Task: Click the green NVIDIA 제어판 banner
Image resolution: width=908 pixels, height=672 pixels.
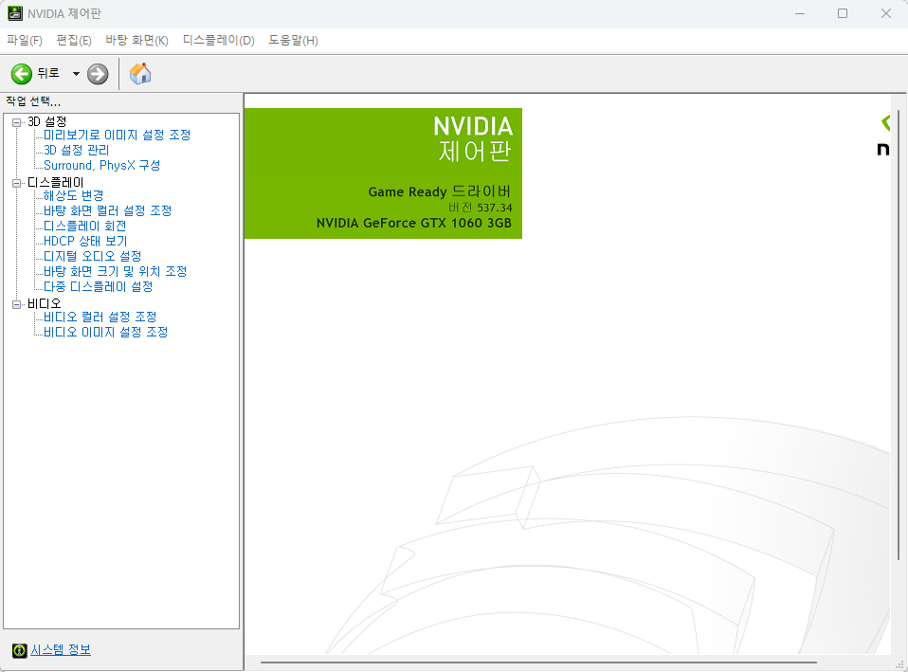Action: coord(383,173)
